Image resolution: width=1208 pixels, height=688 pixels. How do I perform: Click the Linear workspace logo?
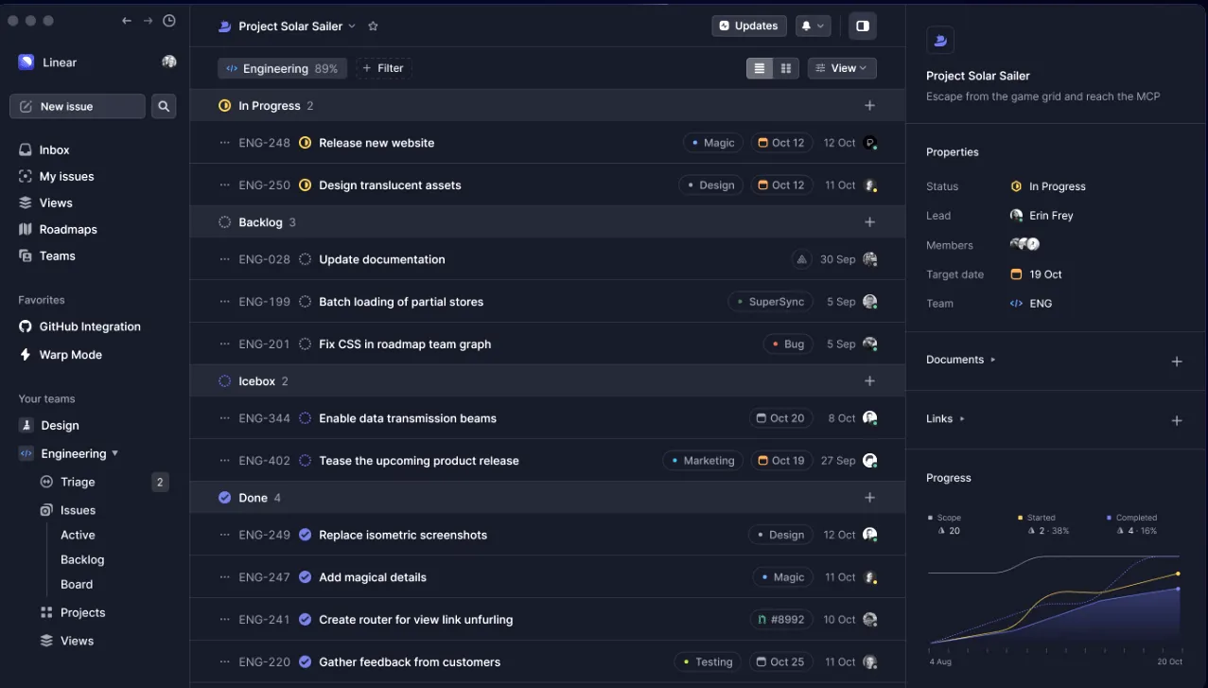[26, 62]
